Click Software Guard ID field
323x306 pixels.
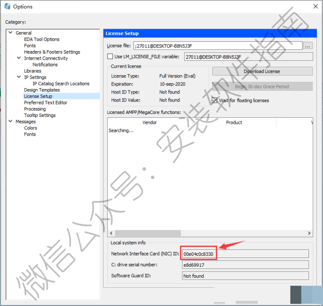coord(245,276)
